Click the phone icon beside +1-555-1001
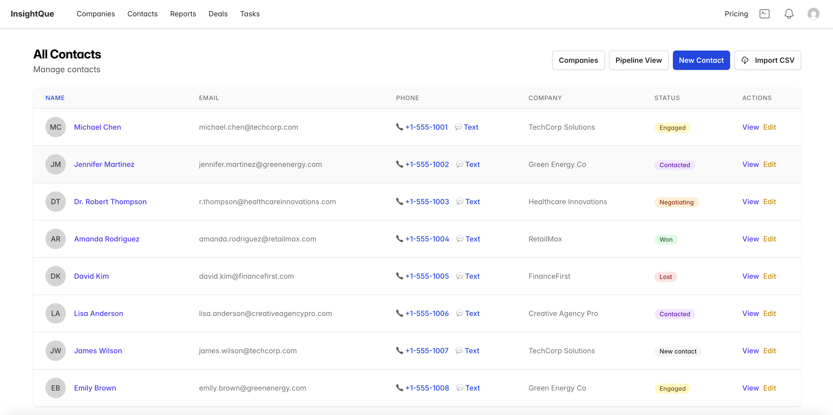Image resolution: width=833 pixels, height=415 pixels. pyautogui.click(x=399, y=127)
